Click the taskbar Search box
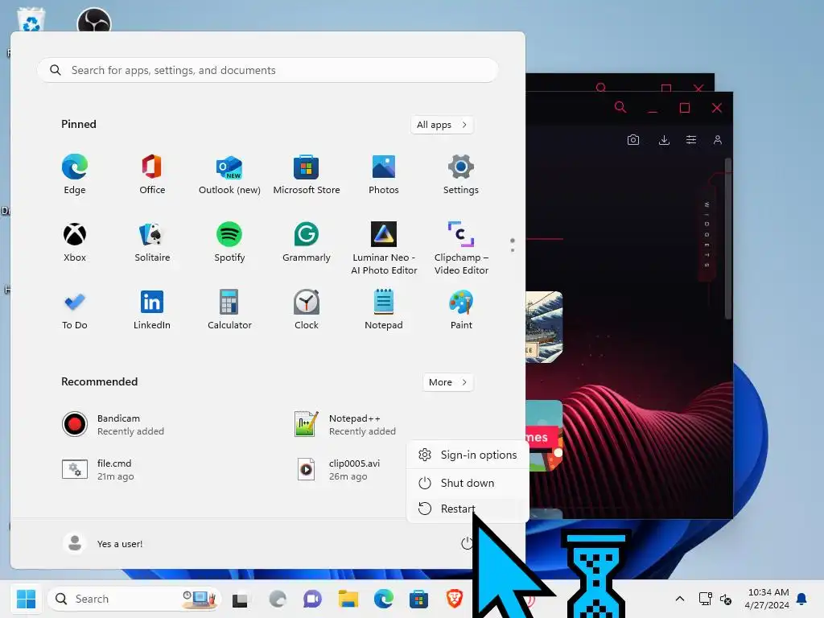 [x=134, y=599]
